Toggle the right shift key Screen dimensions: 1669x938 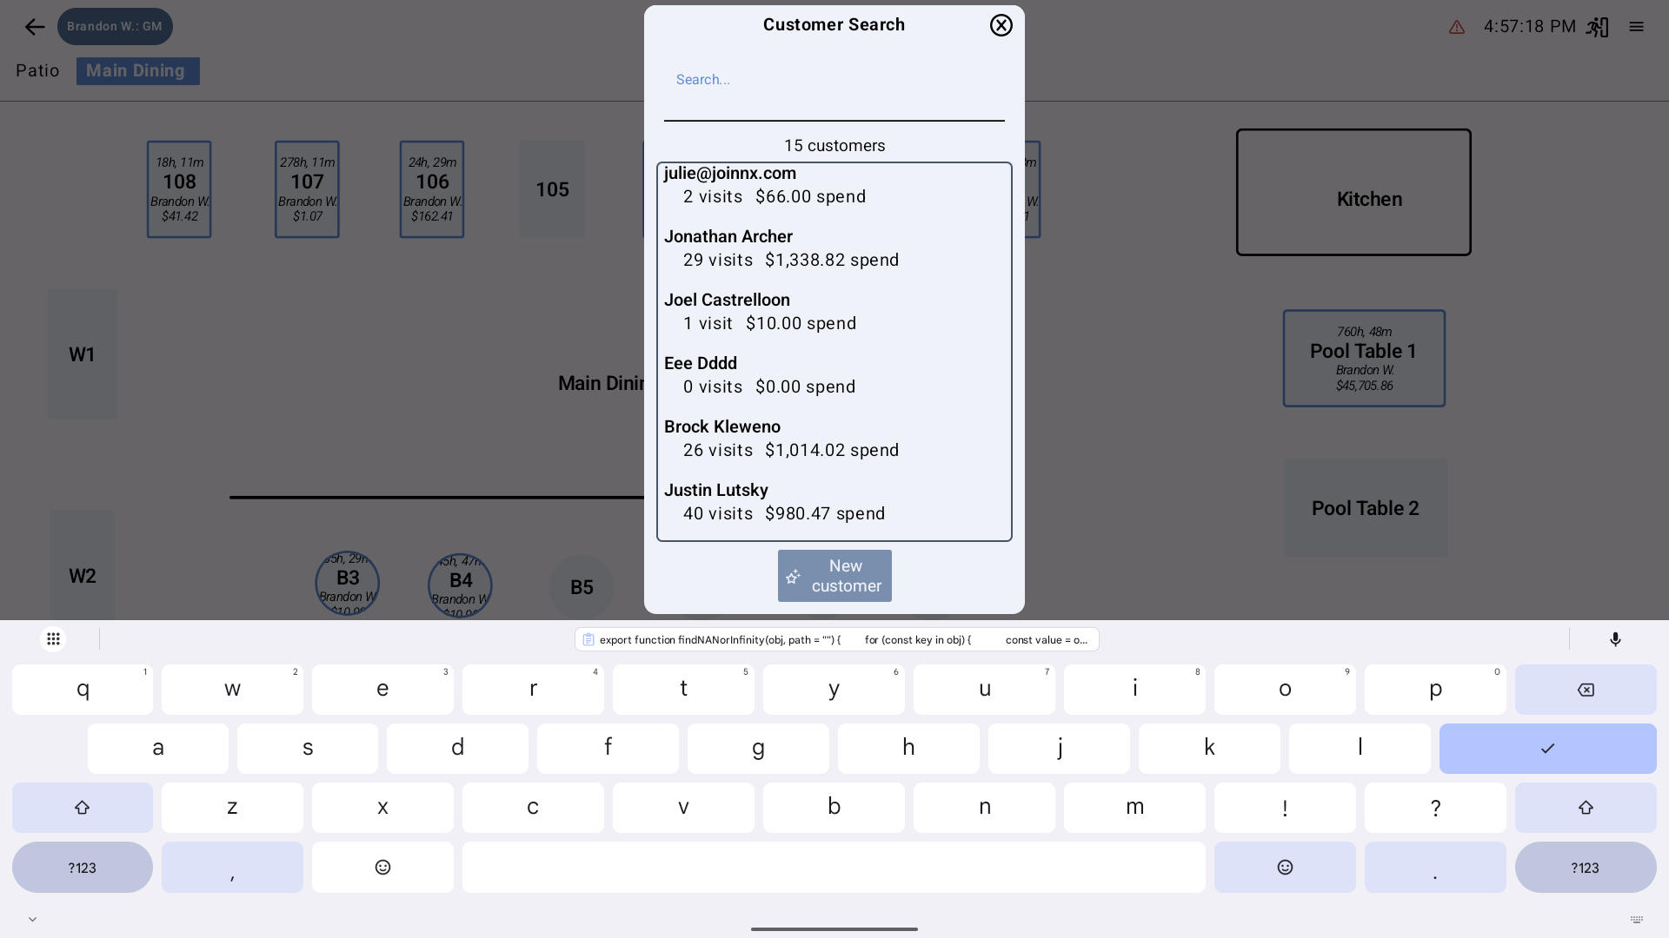[x=1586, y=808]
